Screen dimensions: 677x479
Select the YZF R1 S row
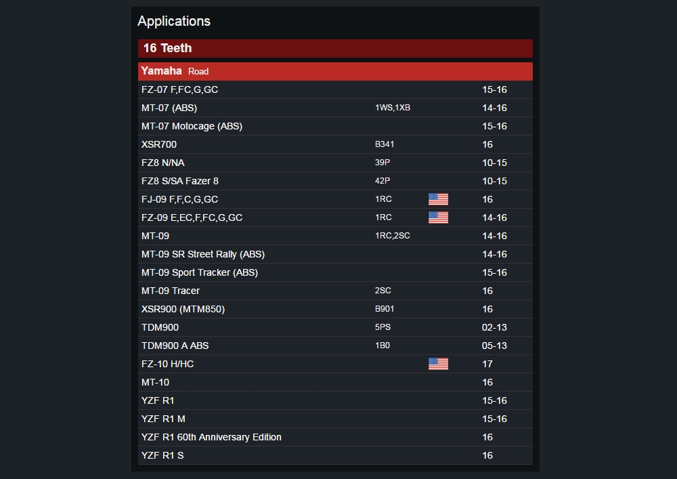pyautogui.click(x=162, y=455)
